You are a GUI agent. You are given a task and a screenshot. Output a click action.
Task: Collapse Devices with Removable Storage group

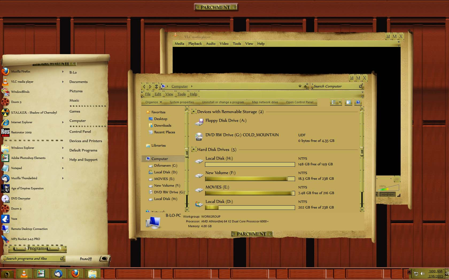point(193,112)
